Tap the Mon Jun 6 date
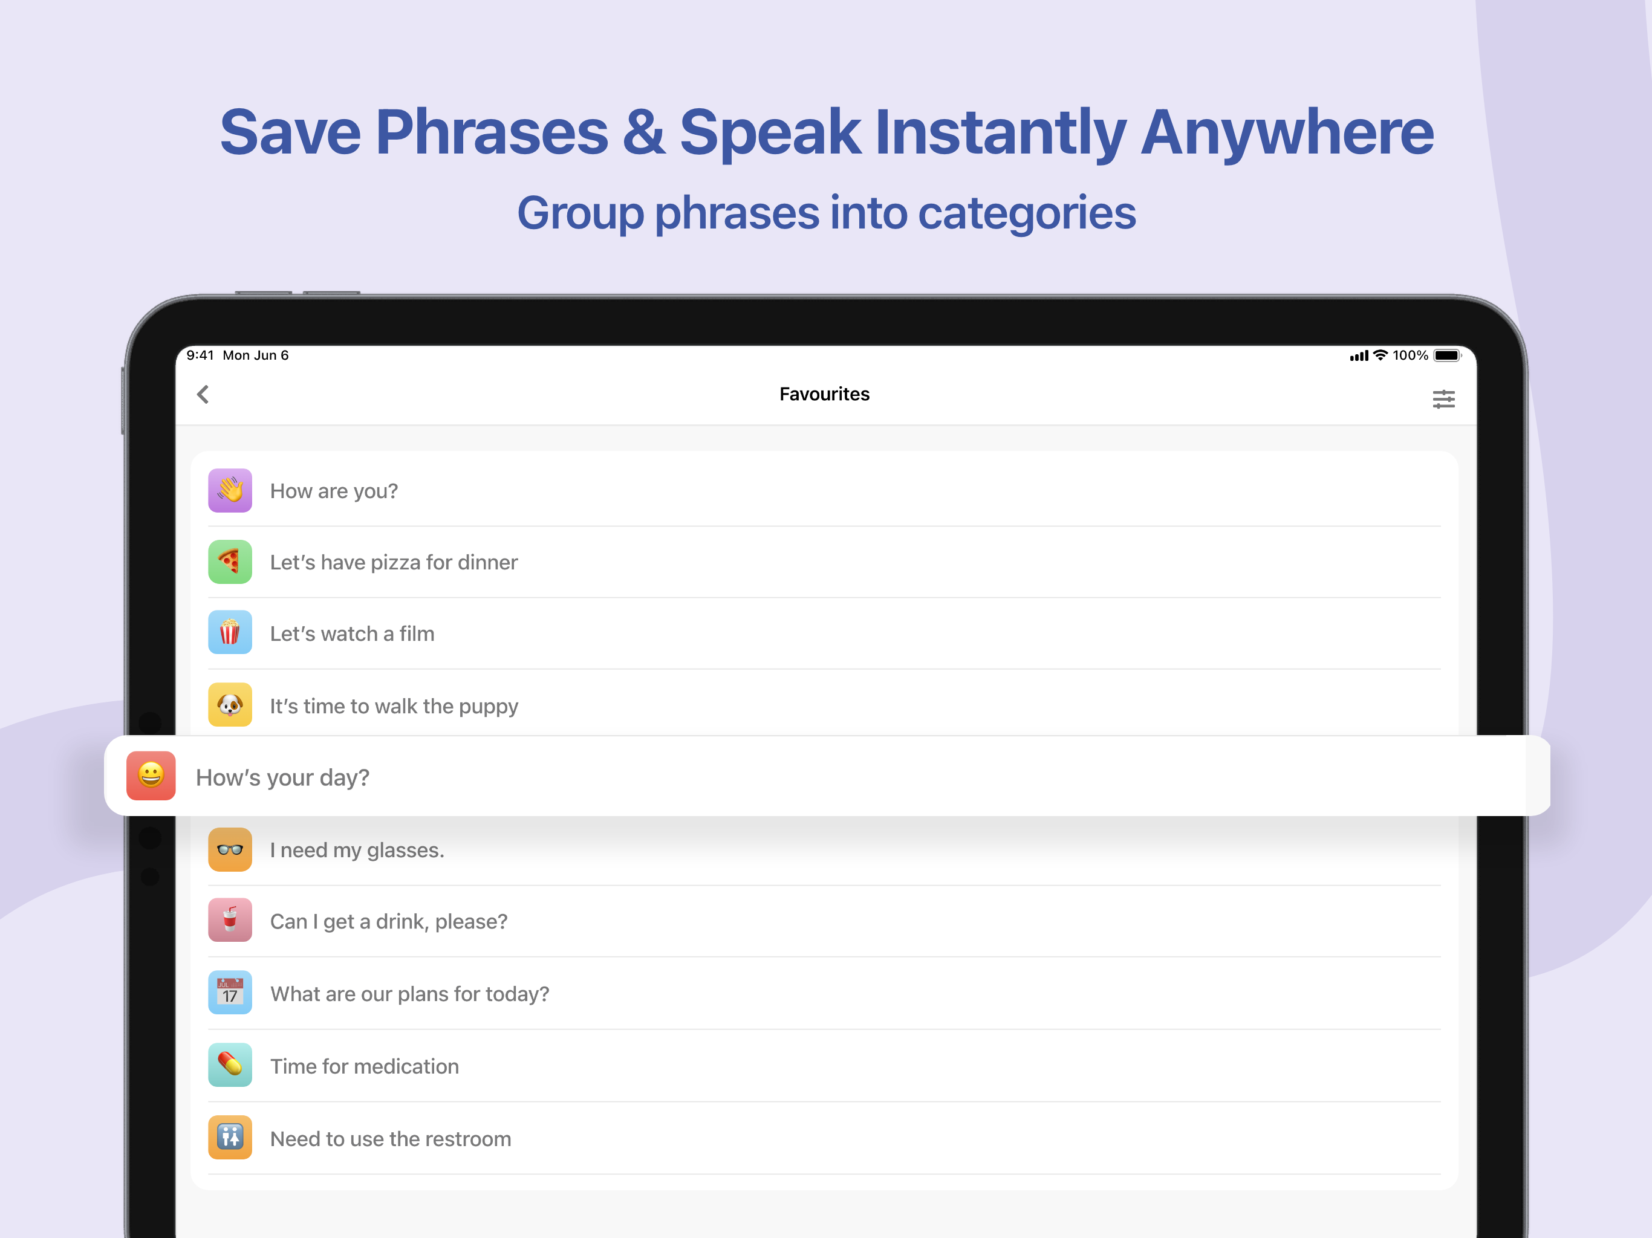 click(255, 355)
